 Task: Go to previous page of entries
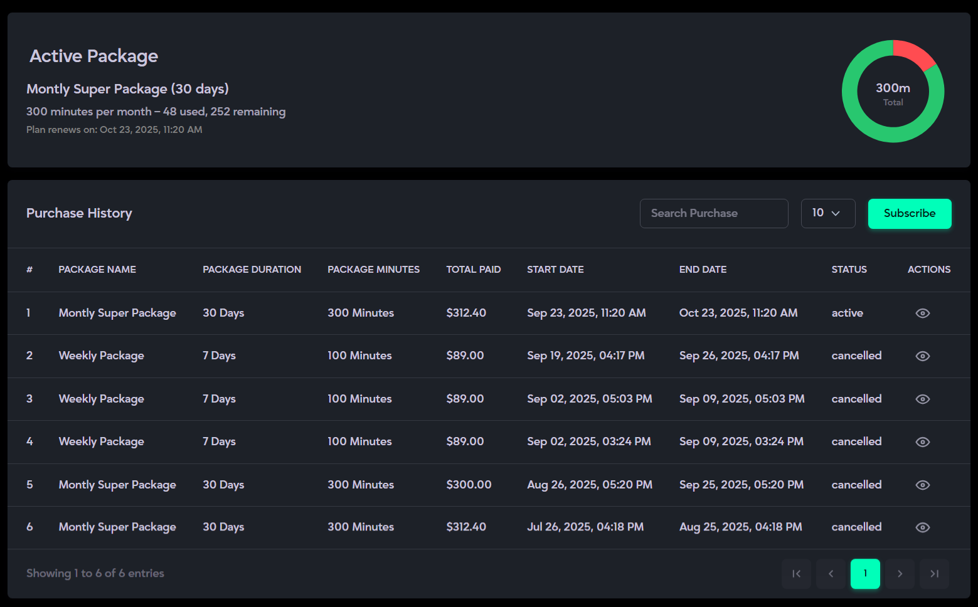[x=831, y=574]
